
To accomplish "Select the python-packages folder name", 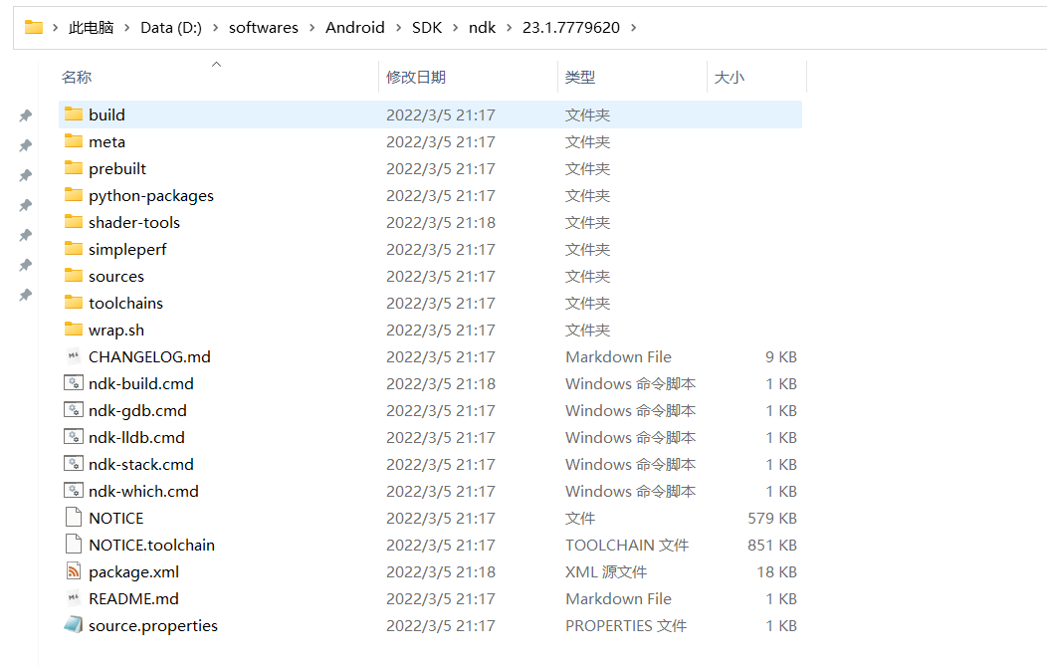I will (151, 196).
